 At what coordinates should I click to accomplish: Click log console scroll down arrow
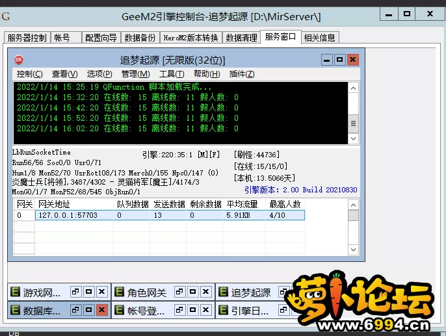point(353,138)
